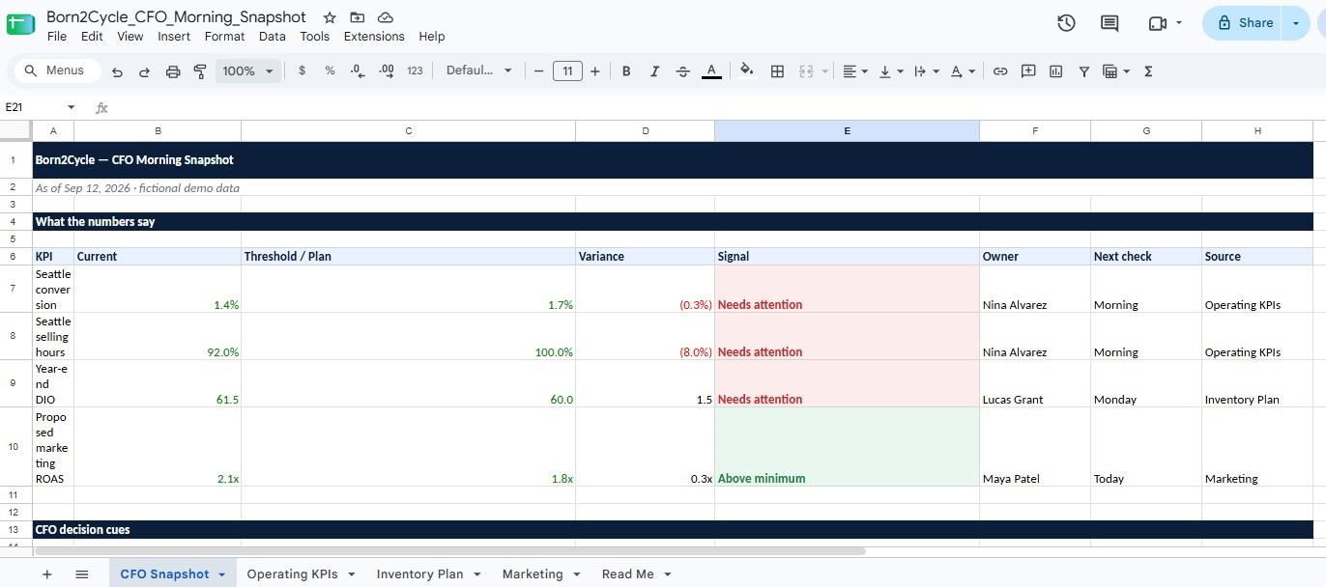Select the Paint format tool
1326x587 pixels.
tap(200, 71)
